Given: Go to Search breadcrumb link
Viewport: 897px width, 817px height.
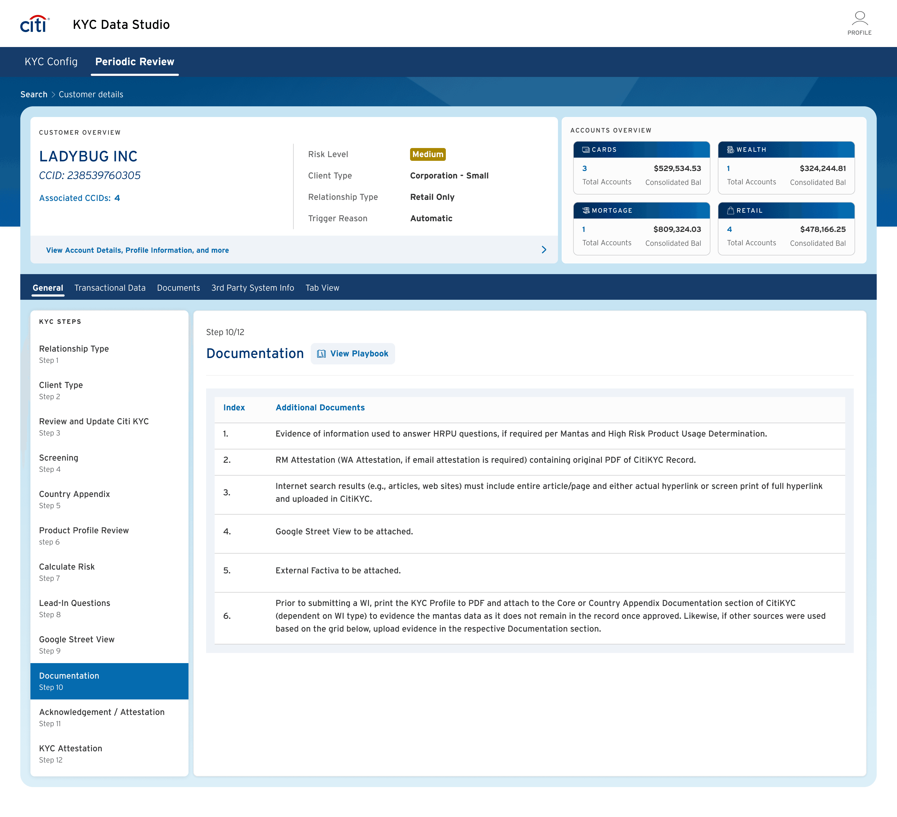Looking at the screenshot, I should point(34,94).
